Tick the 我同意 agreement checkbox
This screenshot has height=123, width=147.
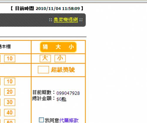(41, 120)
